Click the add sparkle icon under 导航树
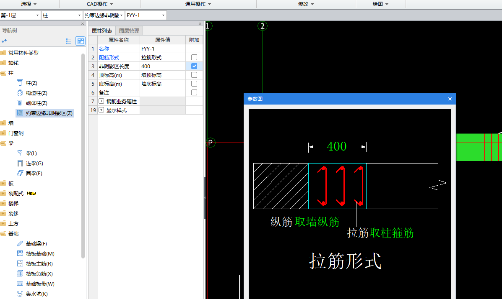This screenshot has height=299, width=502. pos(4,41)
